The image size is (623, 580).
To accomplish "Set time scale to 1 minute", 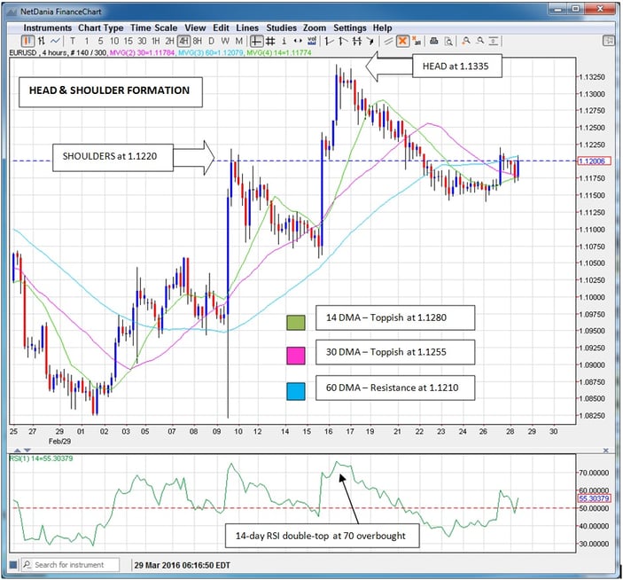I will pos(87,41).
